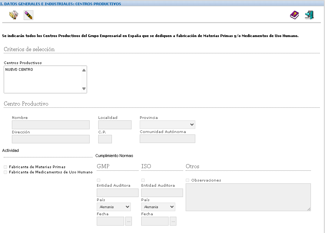Enable the GMP compliance checkbox
The width and height of the screenshot is (325, 233).
99,180
